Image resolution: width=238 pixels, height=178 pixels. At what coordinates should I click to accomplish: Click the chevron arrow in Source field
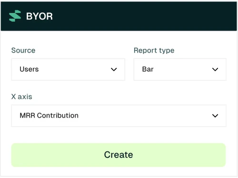114,69
